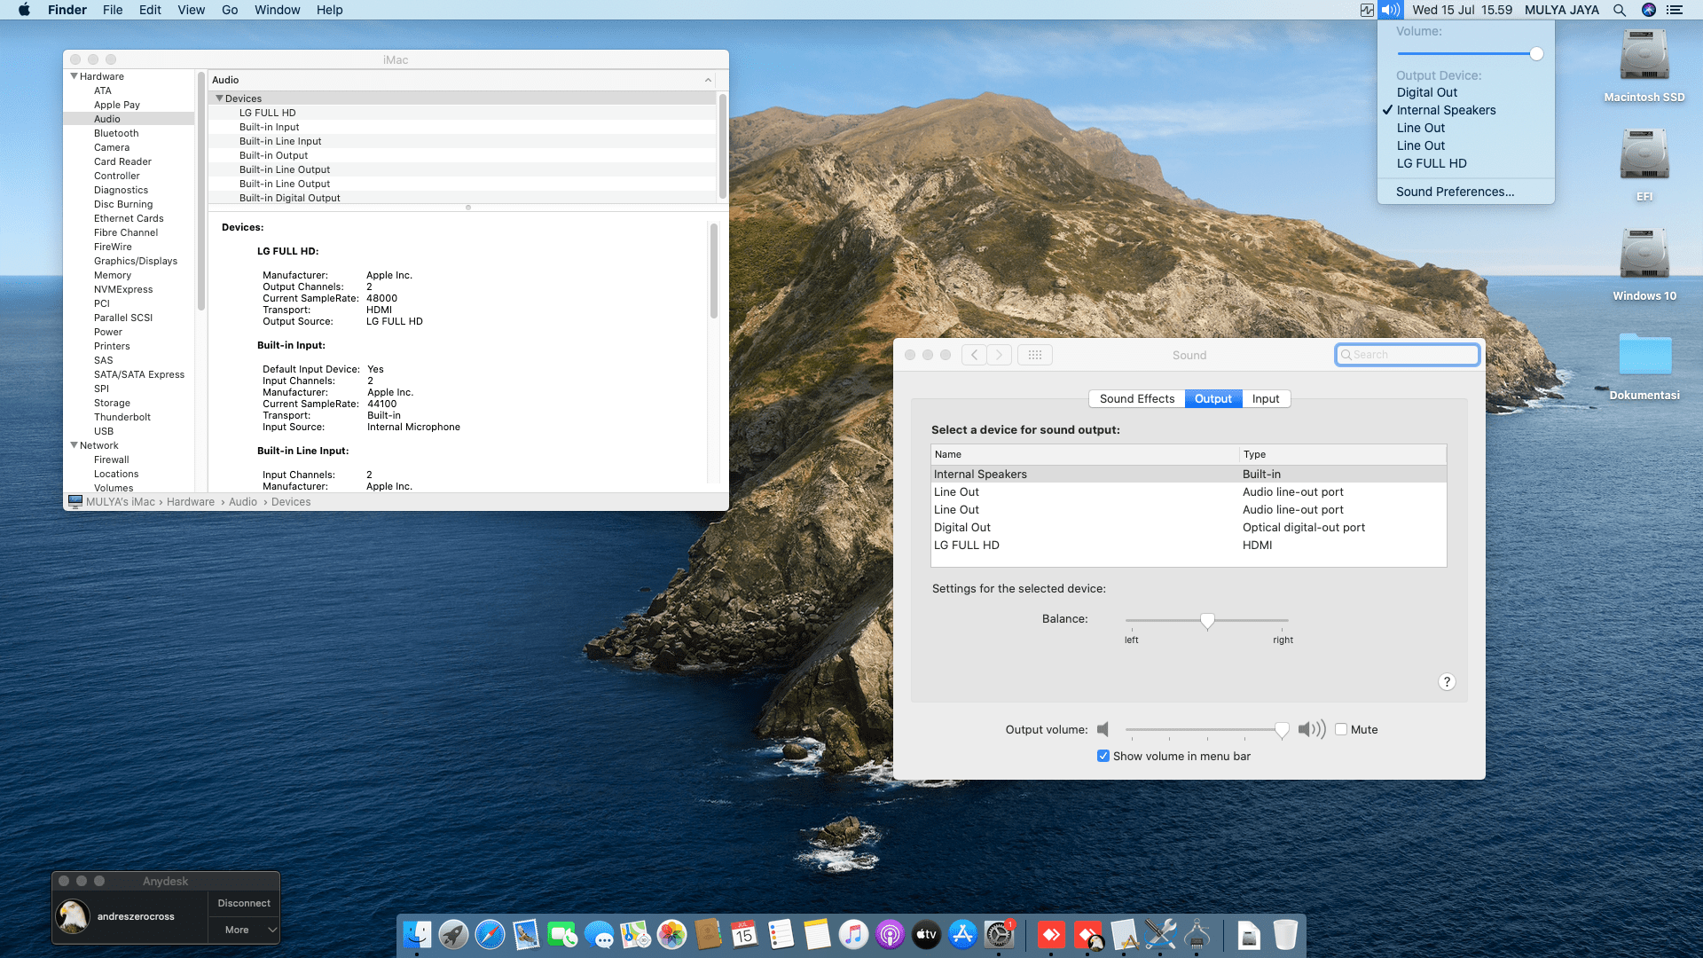Open the Apple menu
1703x958 pixels.
click(x=25, y=10)
